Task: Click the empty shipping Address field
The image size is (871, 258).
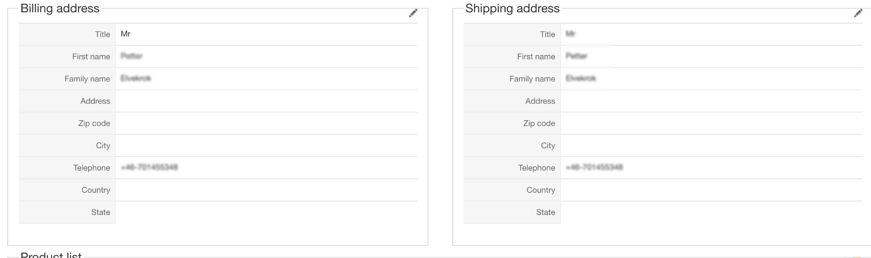Action: coord(711,101)
